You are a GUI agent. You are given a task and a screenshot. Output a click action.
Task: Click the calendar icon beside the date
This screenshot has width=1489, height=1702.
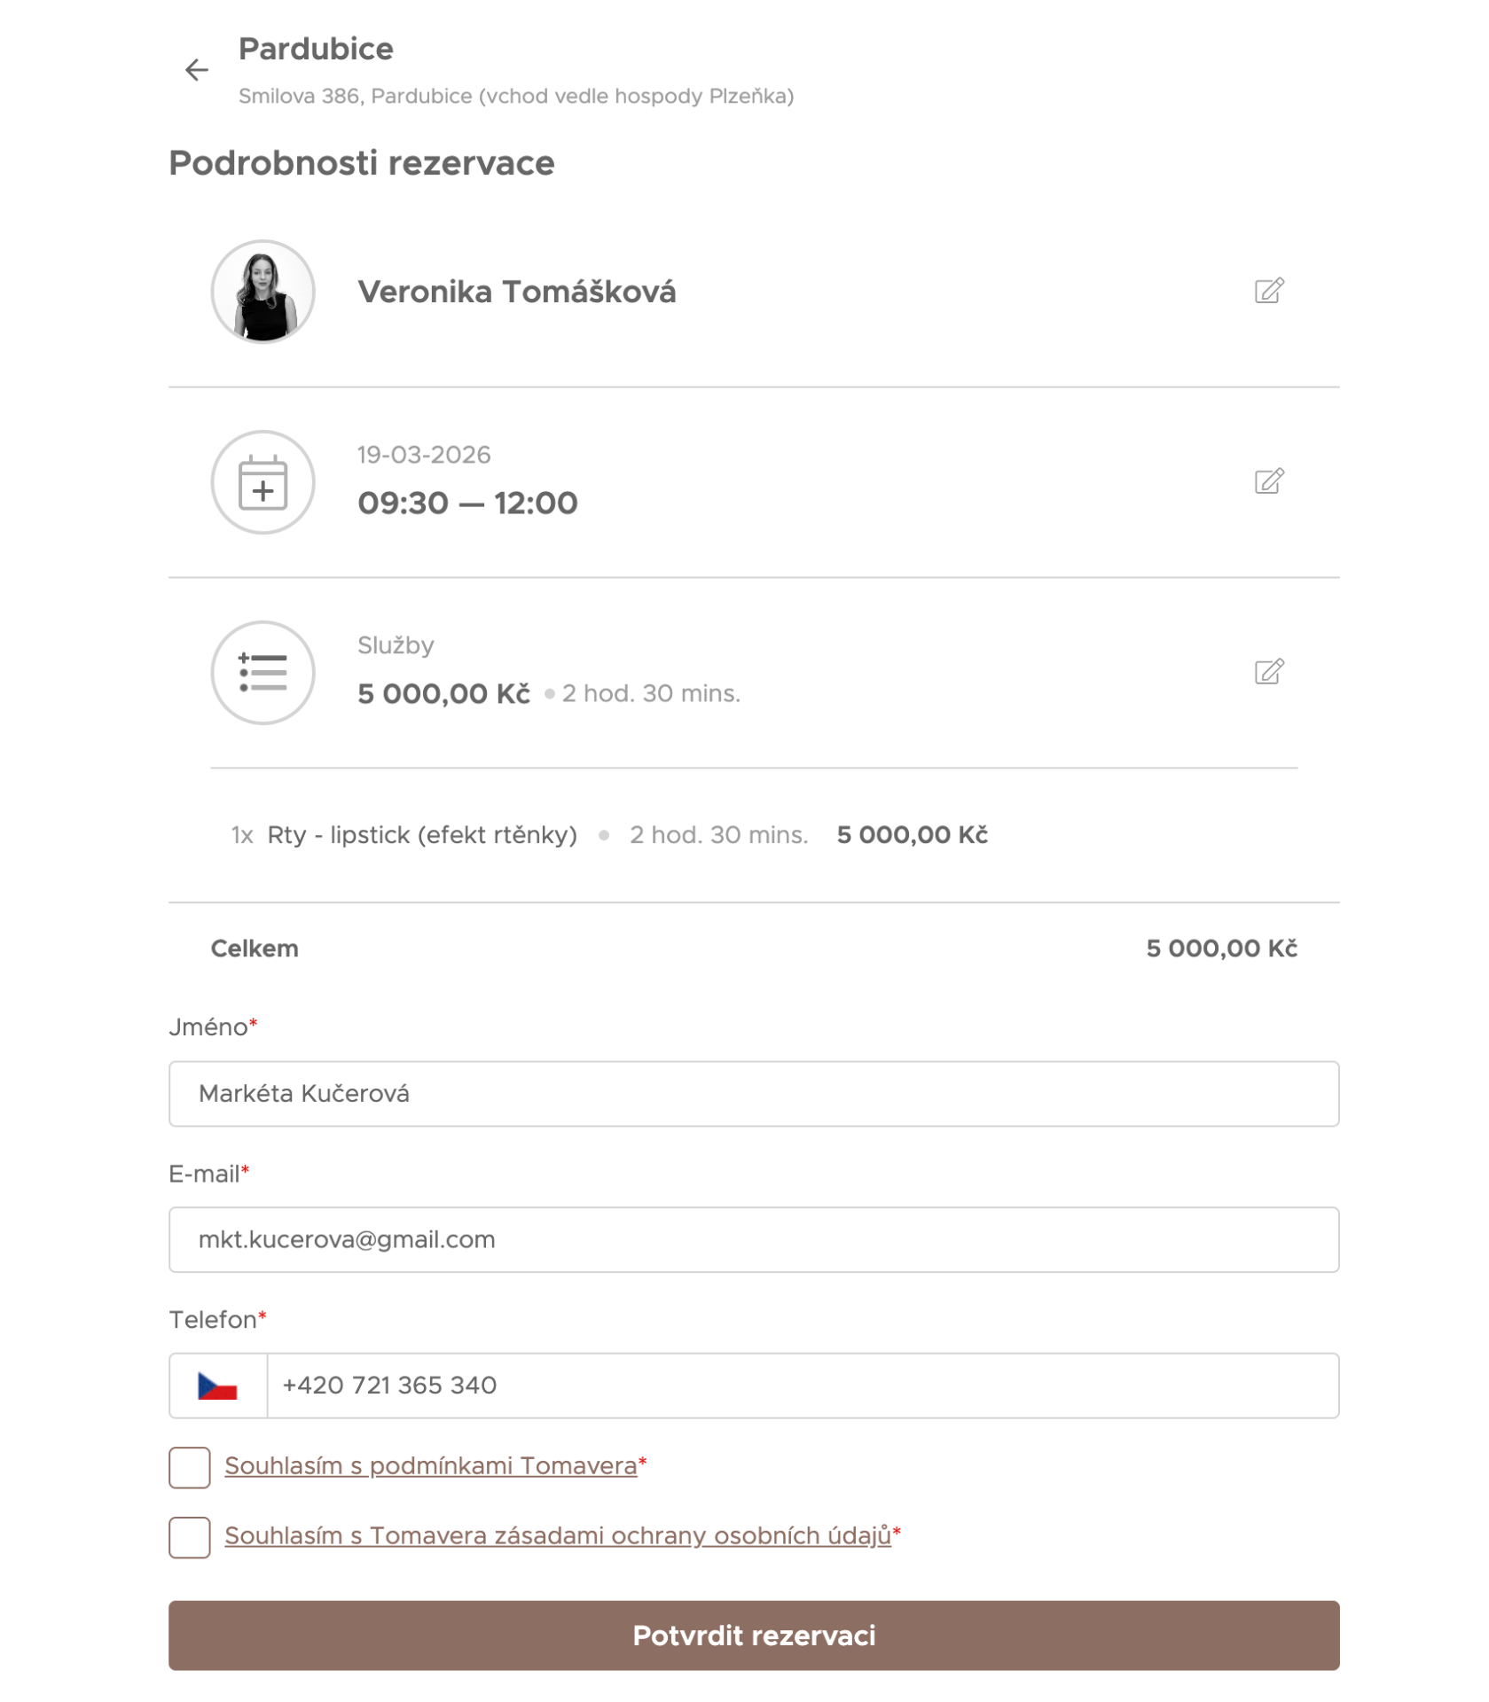tap(263, 482)
